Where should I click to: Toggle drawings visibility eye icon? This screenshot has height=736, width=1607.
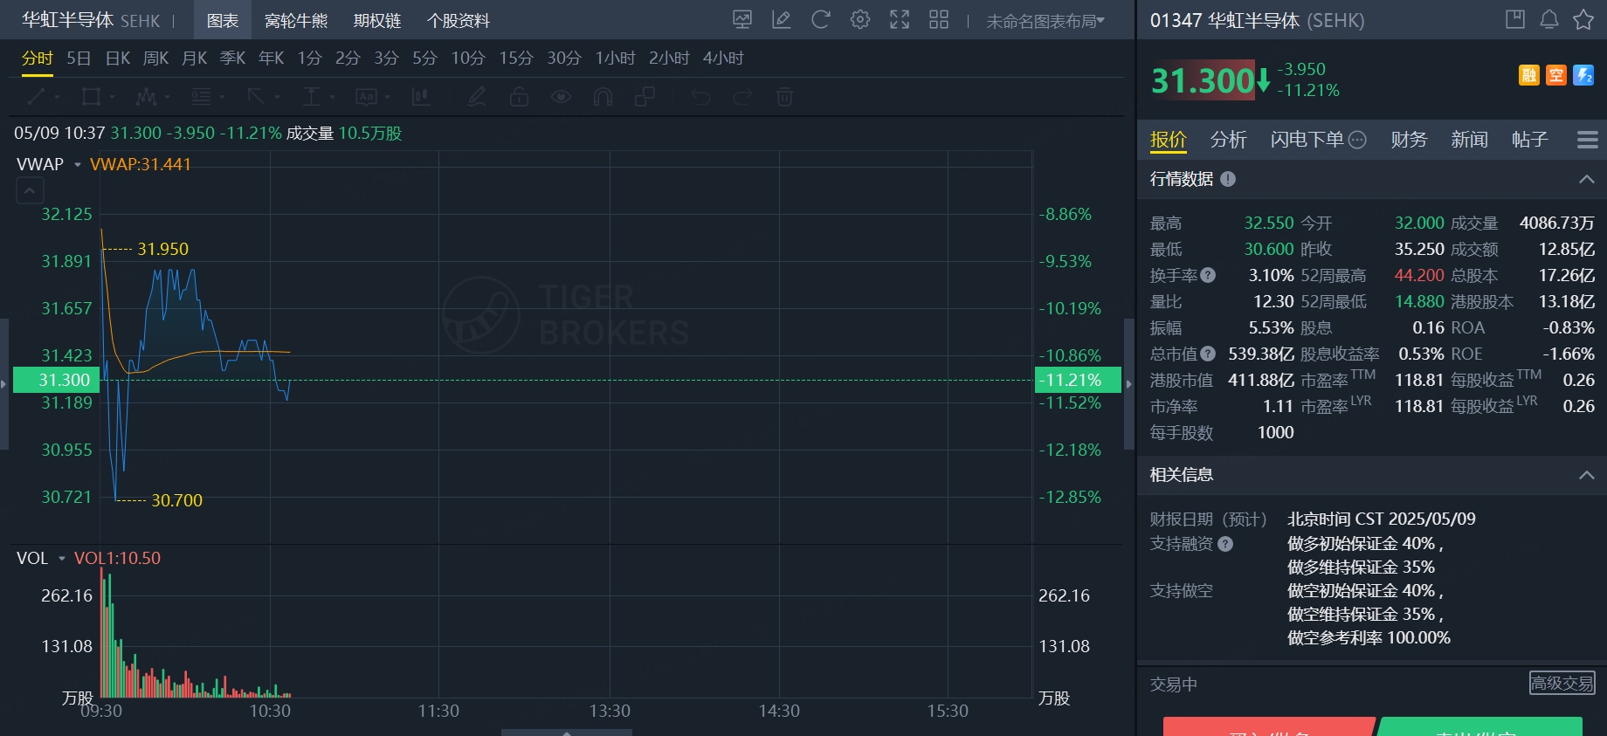click(561, 97)
